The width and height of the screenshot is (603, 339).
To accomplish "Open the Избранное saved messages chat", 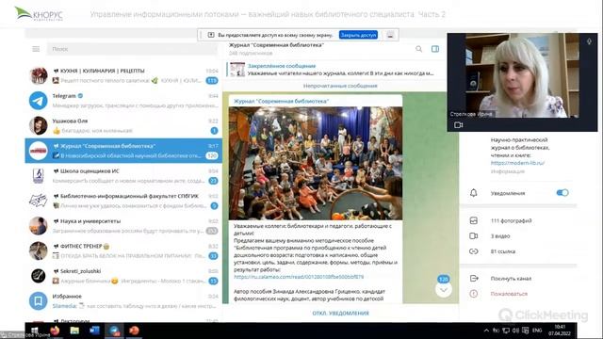I will (123, 301).
